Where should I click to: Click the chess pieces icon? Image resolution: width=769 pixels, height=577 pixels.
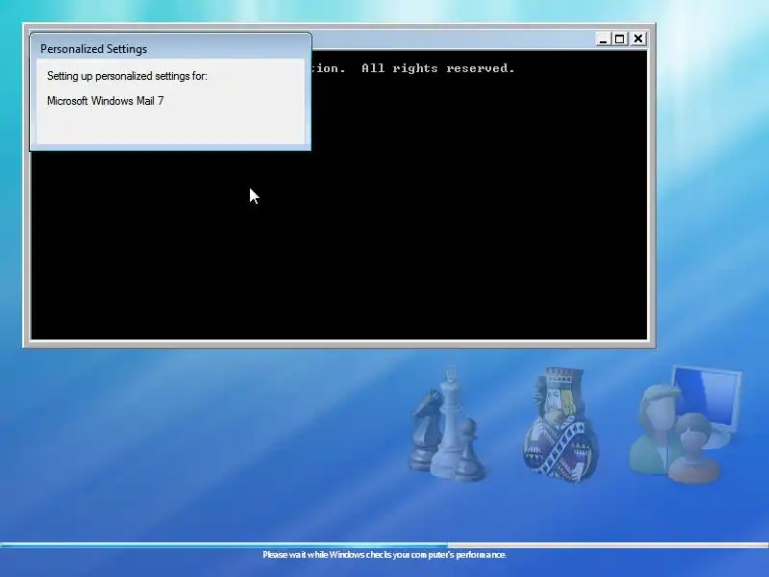pos(447,424)
